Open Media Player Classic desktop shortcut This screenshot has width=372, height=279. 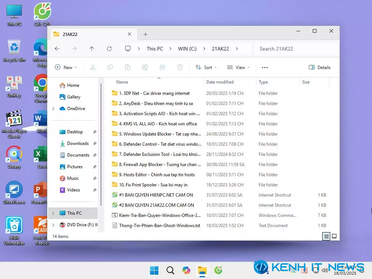click(14, 124)
